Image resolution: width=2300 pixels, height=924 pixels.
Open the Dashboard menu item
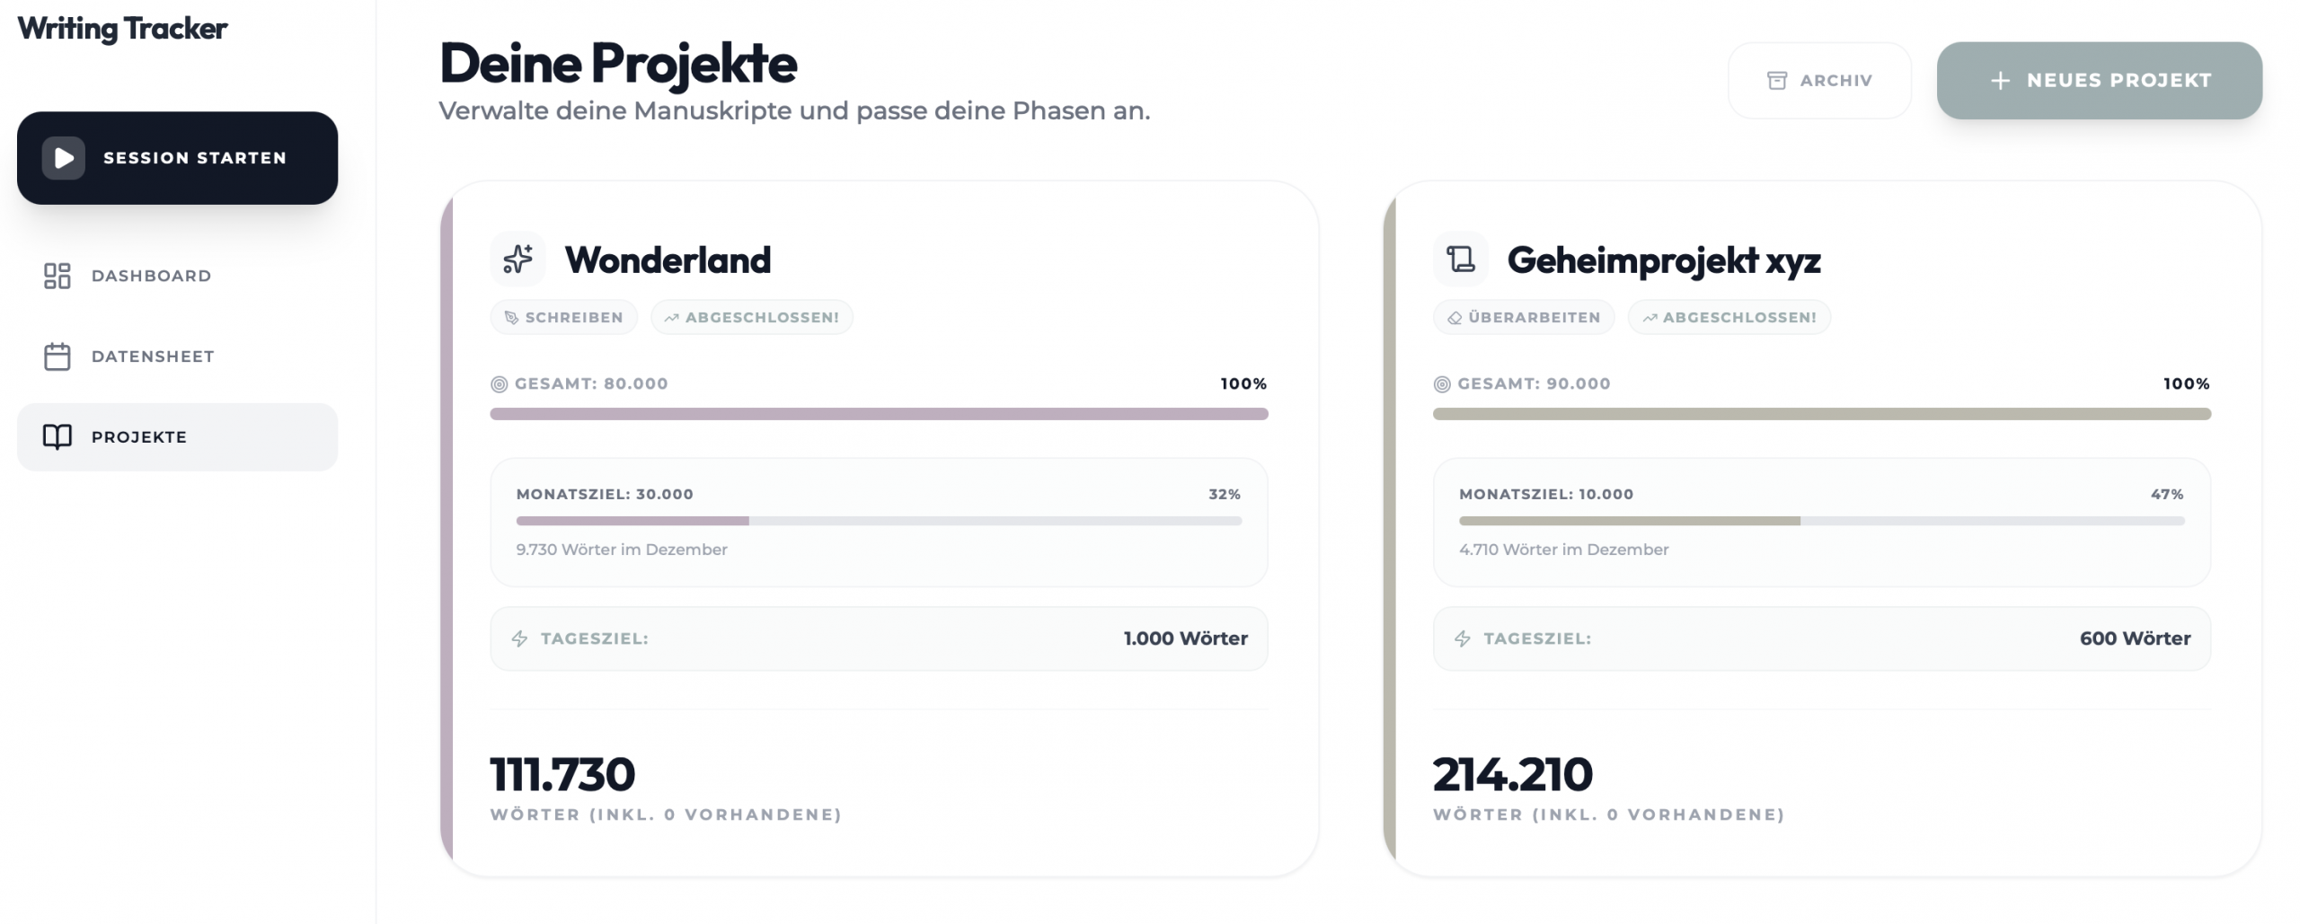(151, 276)
